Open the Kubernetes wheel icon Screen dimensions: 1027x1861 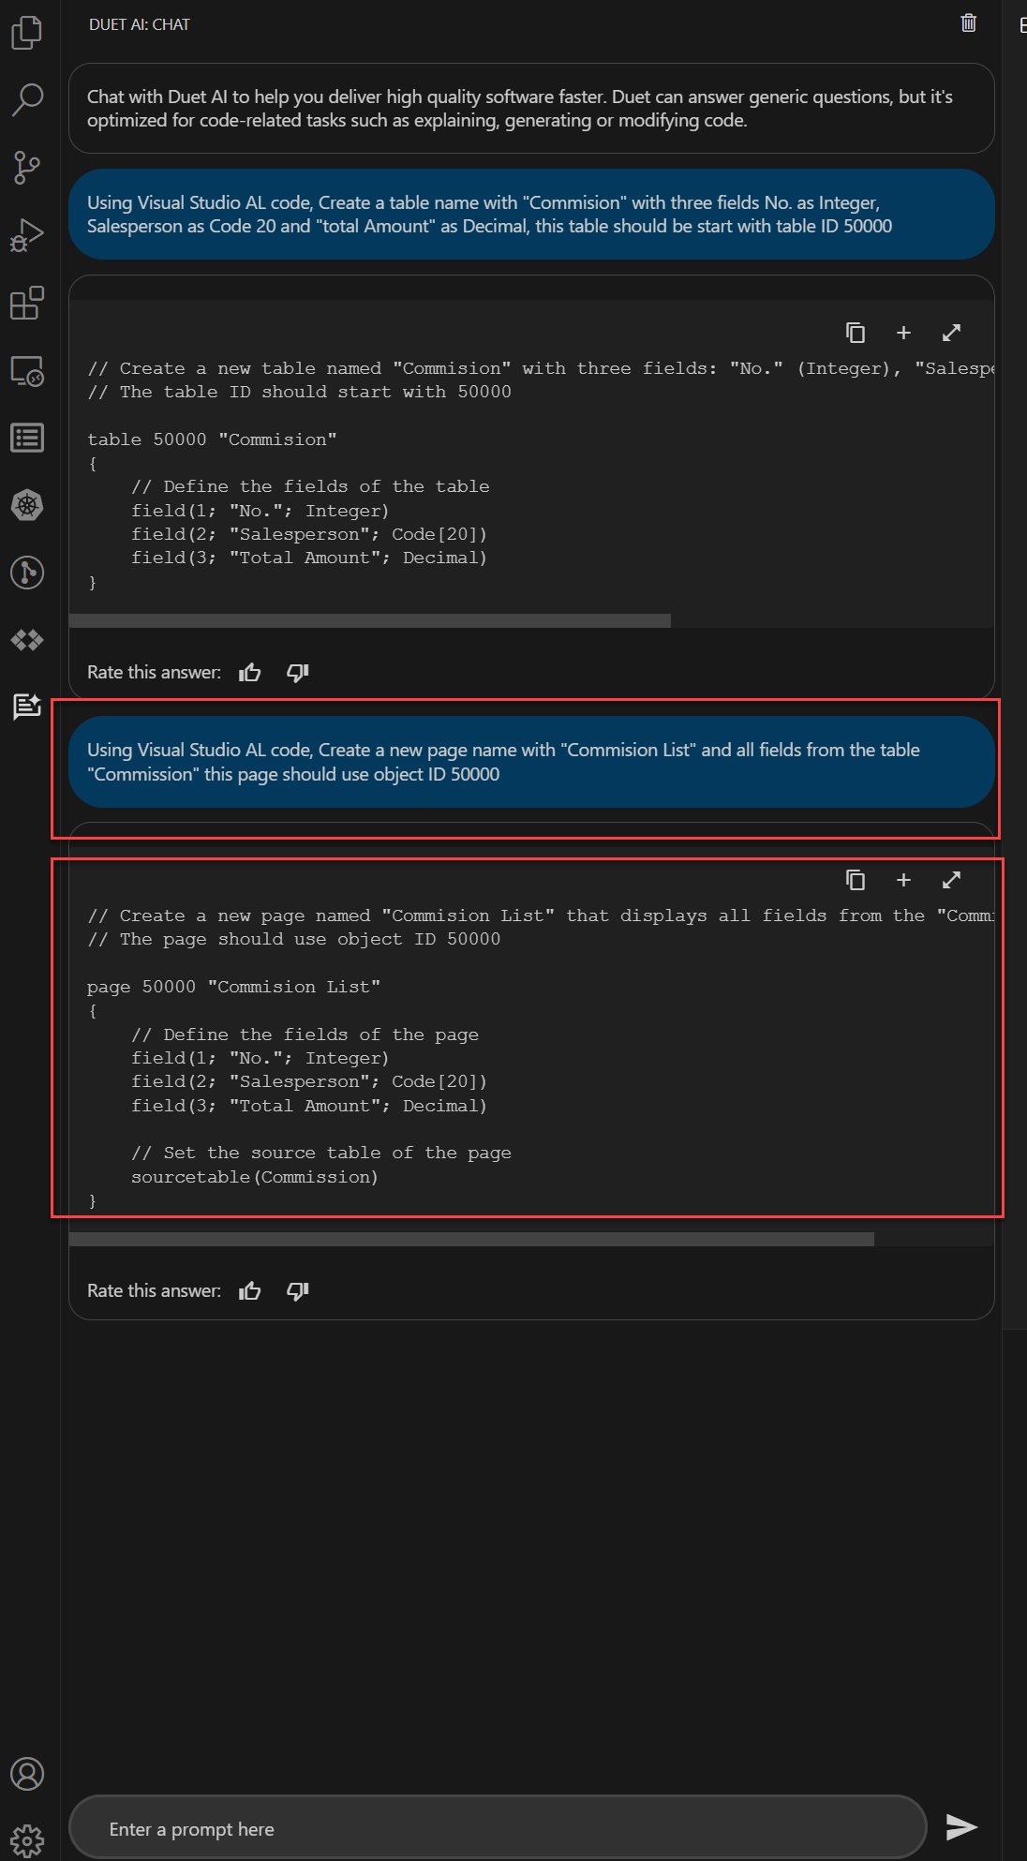click(x=27, y=505)
